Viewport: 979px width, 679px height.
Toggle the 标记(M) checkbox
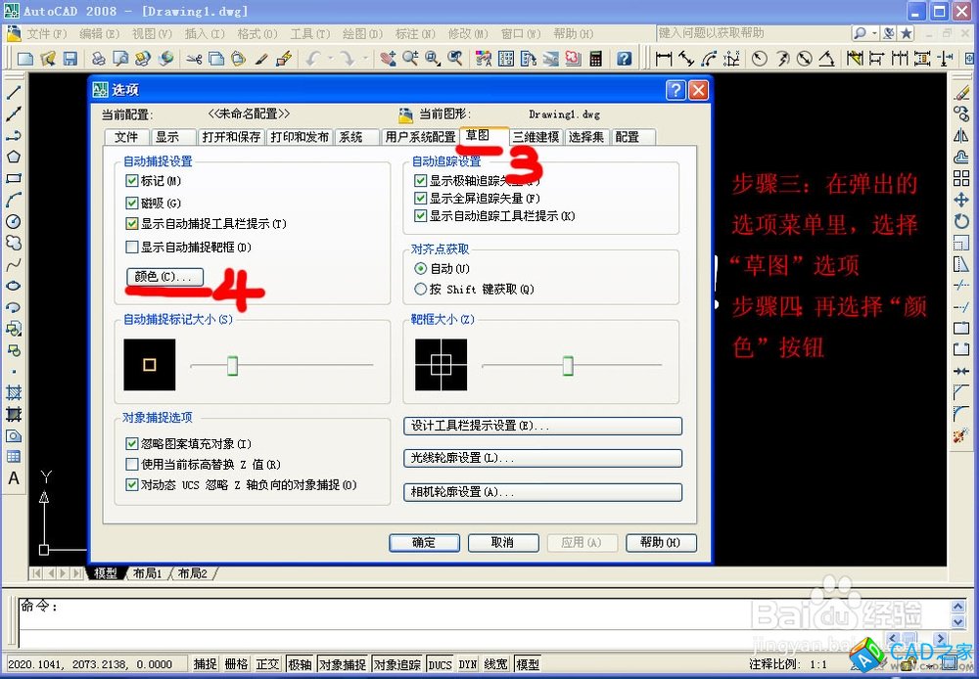tap(132, 181)
